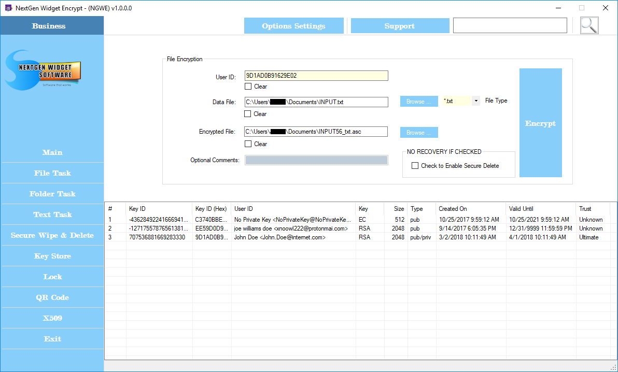
Task: Click hex key cell 9D1AD0B9...
Action: (211, 237)
